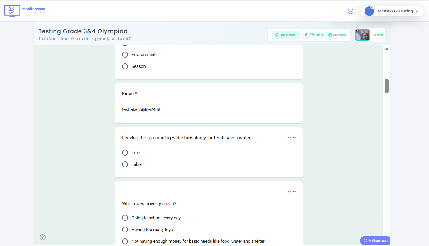Image resolution: width=429 pixels, height=246 pixels.
Task: Click the Email address input field
Action: pyautogui.click(x=165, y=109)
